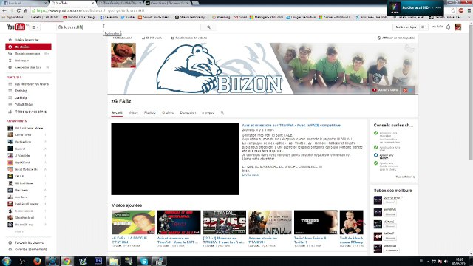Open the TwinülShow Saison II trailer thumbnail
Image resolution: width=473 pixels, height=266 pixels.
316,222
